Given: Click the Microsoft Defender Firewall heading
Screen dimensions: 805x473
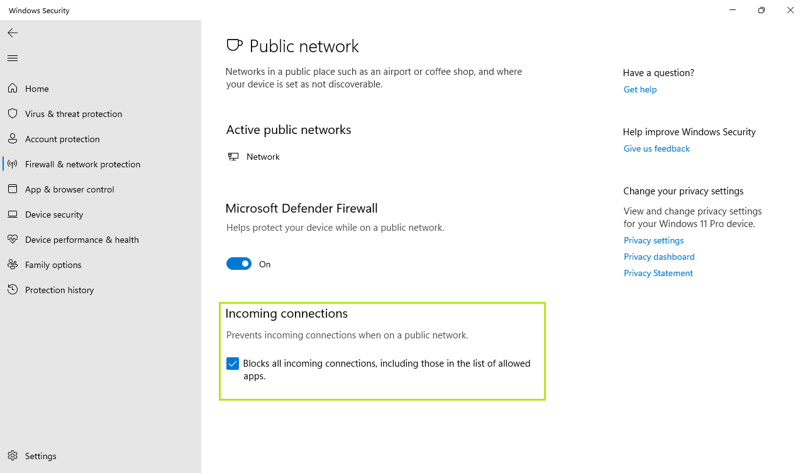Looking at the screenshot, I should click(x=301, y=208).
